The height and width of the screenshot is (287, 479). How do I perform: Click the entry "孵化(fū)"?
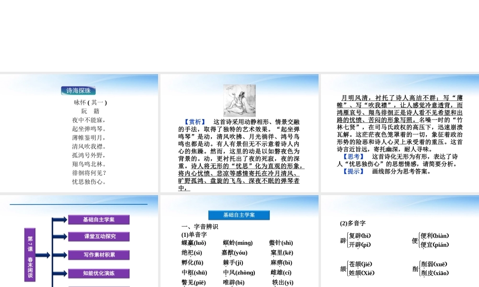[193, 263]
